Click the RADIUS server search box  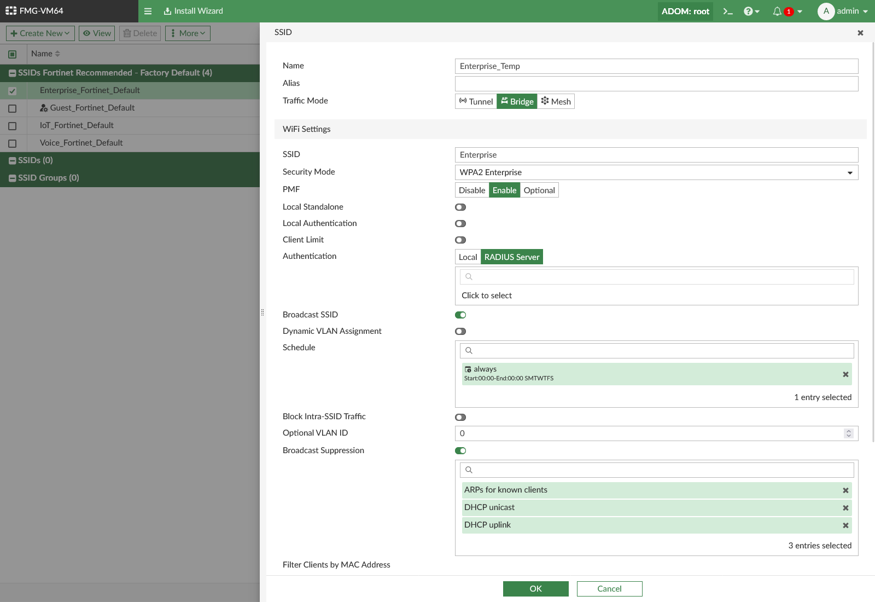click(x=656, y=277)
